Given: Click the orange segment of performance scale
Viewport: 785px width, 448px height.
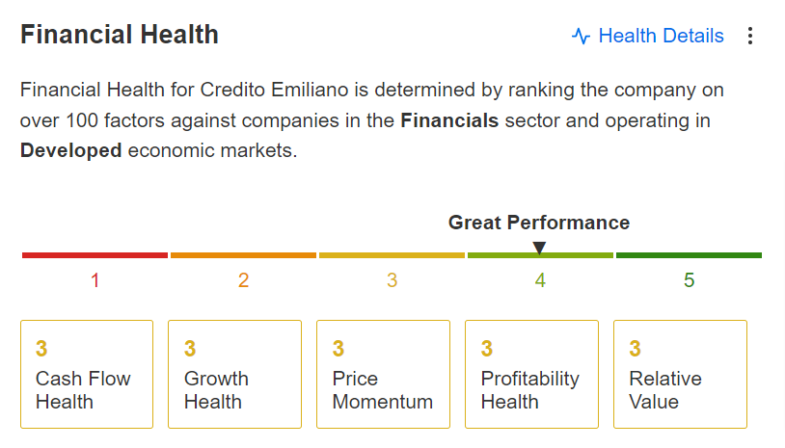Looking at the screenshot, I should 243,255.
